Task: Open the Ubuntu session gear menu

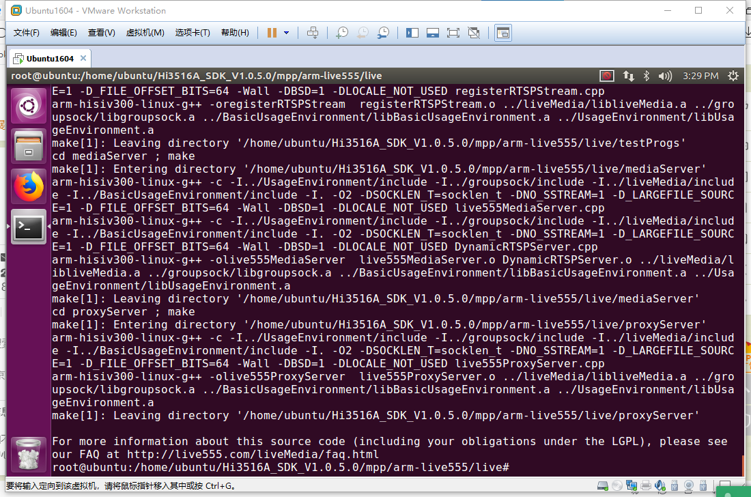Action: pos(733,76)
